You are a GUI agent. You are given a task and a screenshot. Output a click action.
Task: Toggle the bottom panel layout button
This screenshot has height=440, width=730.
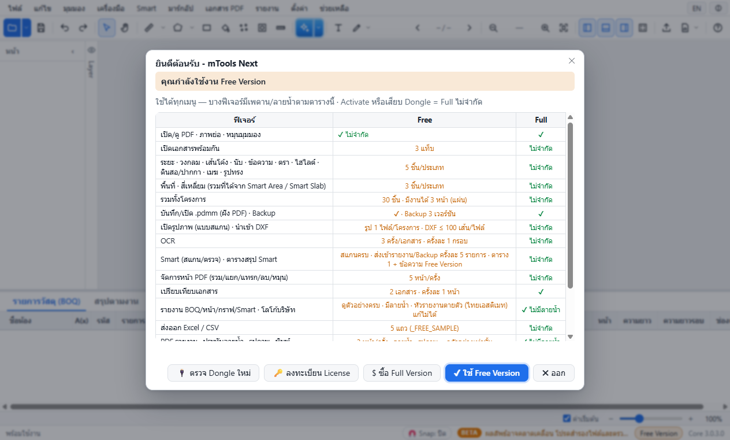pyautogui.click(x=605, y=28)
